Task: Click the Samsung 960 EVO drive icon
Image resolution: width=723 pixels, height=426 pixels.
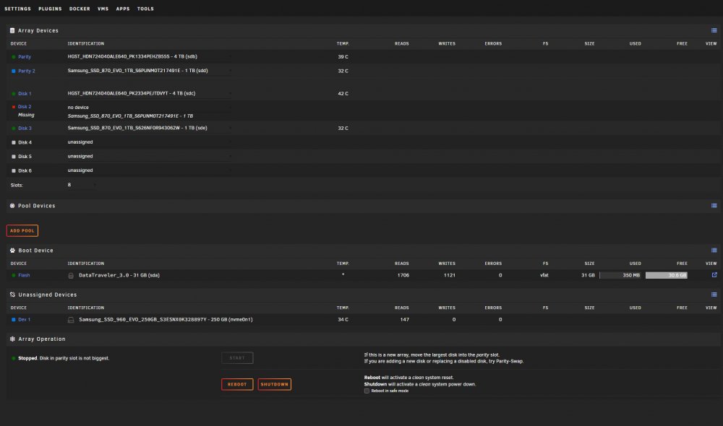Action: tap(71, 320)
